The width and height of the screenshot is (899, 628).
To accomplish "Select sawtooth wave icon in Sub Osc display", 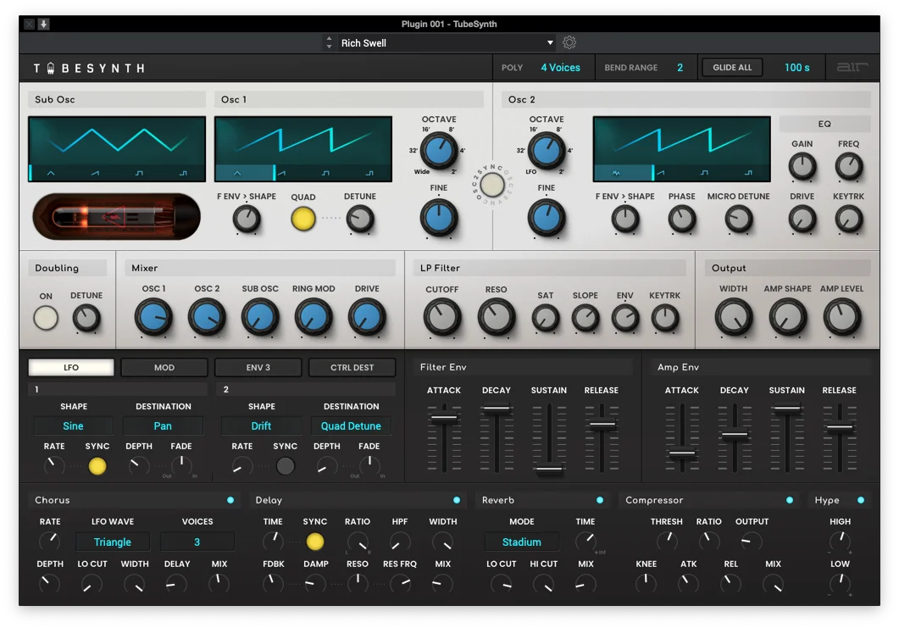I will pyautogui.click(x=95, y=173).
